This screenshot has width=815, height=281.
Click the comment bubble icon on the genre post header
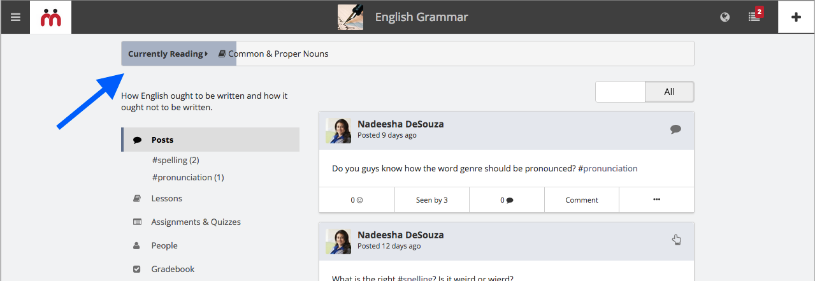point(675,129)
